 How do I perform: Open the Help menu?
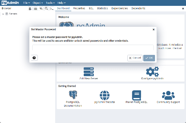(x=61, y=3)
